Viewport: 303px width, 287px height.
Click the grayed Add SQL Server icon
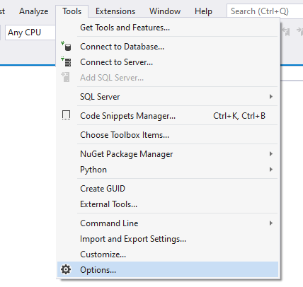[x=66, y=77]
